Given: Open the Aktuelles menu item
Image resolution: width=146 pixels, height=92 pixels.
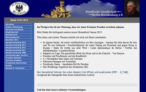Looking at the screenshot, I should 18,25.
